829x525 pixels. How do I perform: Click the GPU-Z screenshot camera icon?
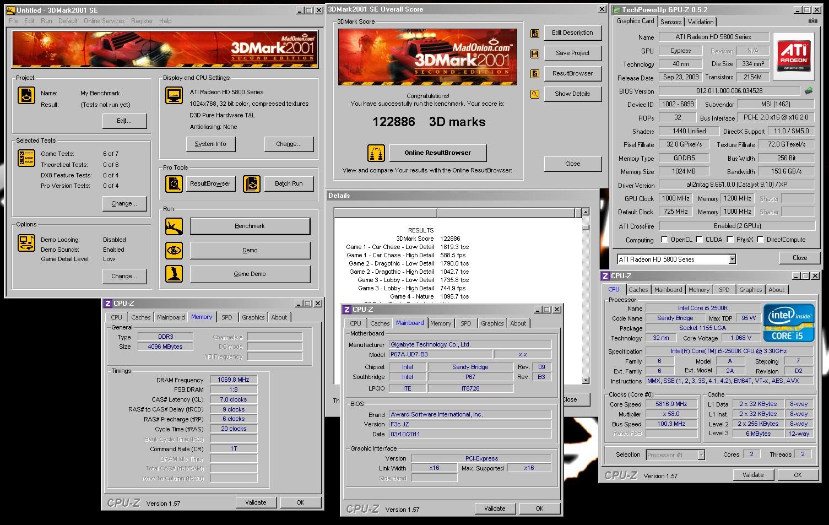pos(812,21)
